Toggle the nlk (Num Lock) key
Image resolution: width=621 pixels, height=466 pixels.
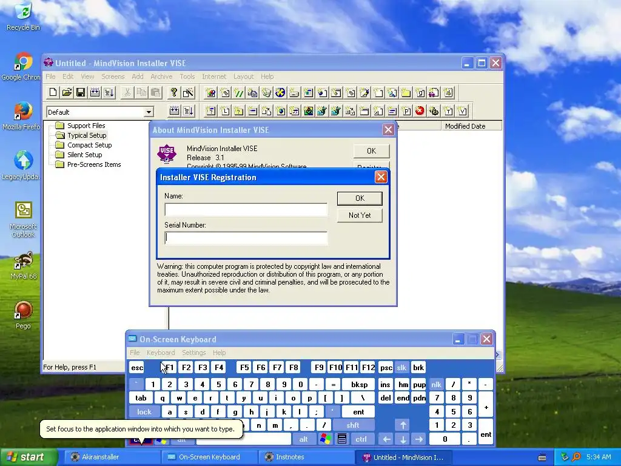click(436, 384)
